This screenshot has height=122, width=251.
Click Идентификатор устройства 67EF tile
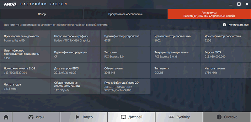(x=125, y=38)
